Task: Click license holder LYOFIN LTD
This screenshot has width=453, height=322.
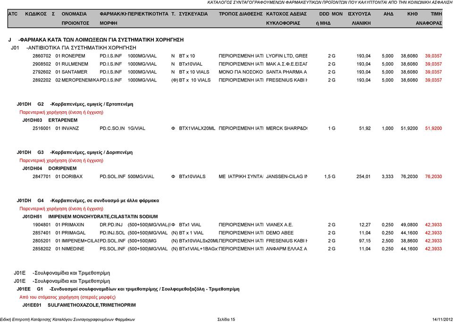Action: coord(286,56)
